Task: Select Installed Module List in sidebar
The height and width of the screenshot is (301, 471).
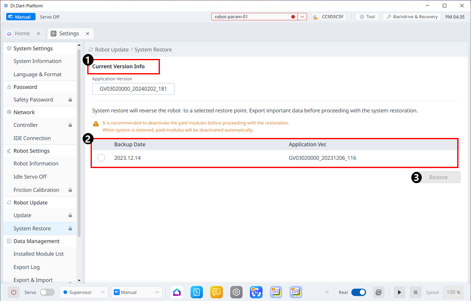Action: click(x=38, y=254)
